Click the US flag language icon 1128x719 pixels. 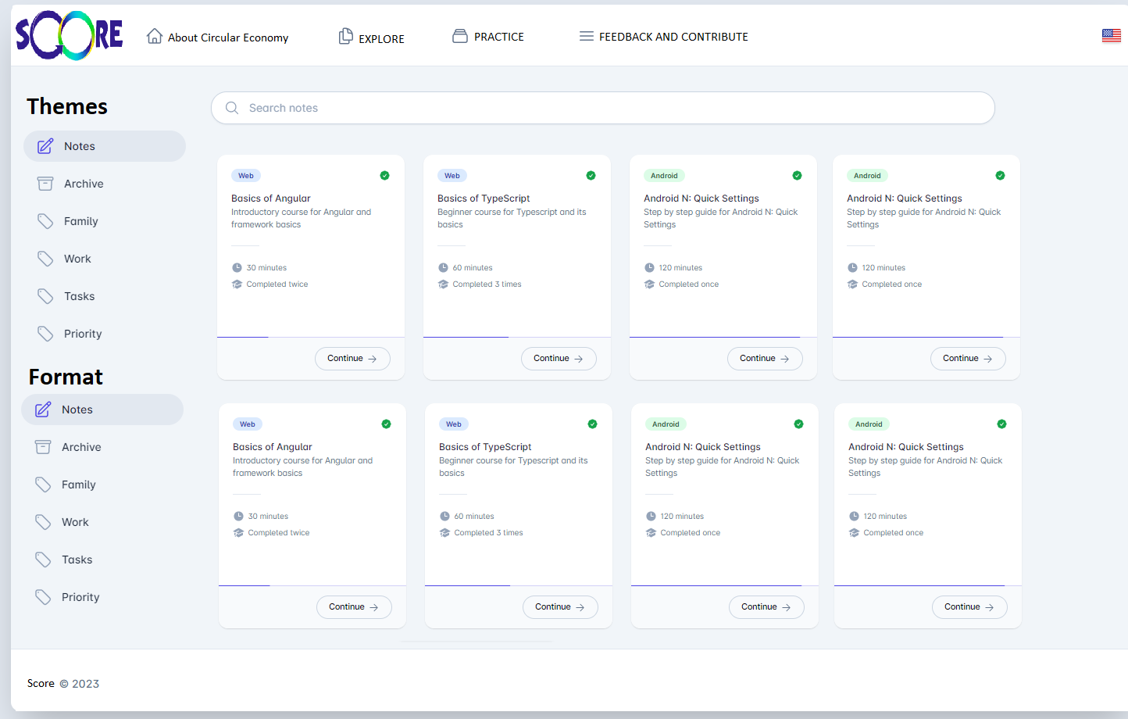point(1111,36)
